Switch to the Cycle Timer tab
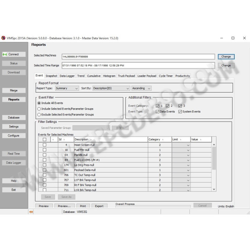The width and height of the screenshot is (250, 250). [166, 76]
